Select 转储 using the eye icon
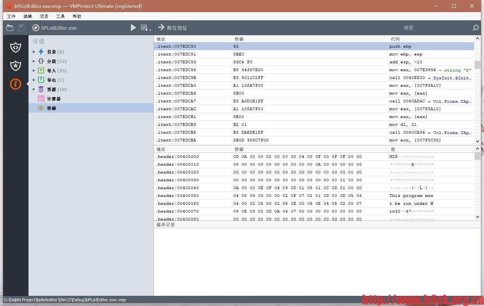 click(41, 108)
